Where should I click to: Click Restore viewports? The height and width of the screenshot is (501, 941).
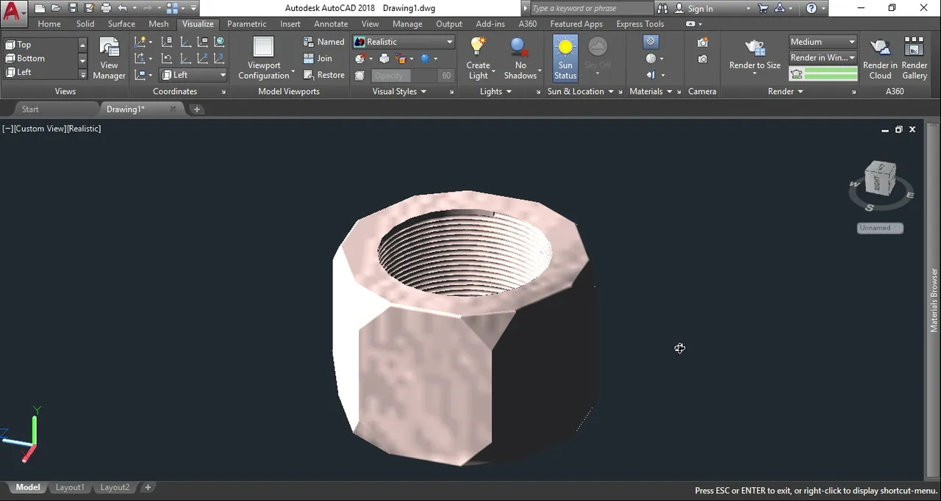pos(324,75)
